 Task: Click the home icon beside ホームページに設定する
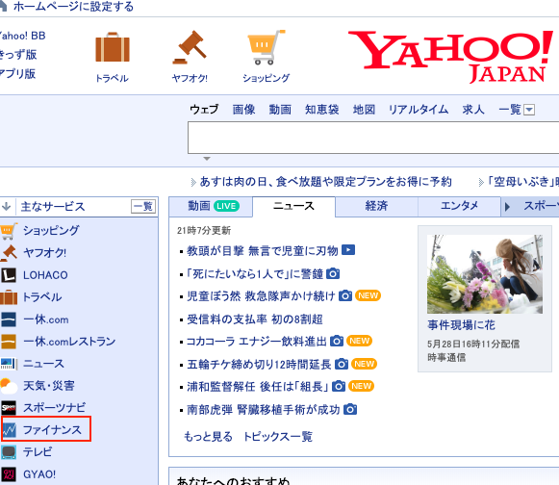pyautogui.click(x=3, y=6)
